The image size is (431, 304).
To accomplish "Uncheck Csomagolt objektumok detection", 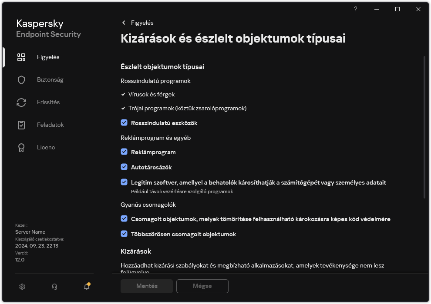I will coord(124,219).
